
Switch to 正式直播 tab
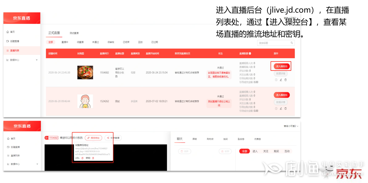pyautogui.click(x=54, y=33)
